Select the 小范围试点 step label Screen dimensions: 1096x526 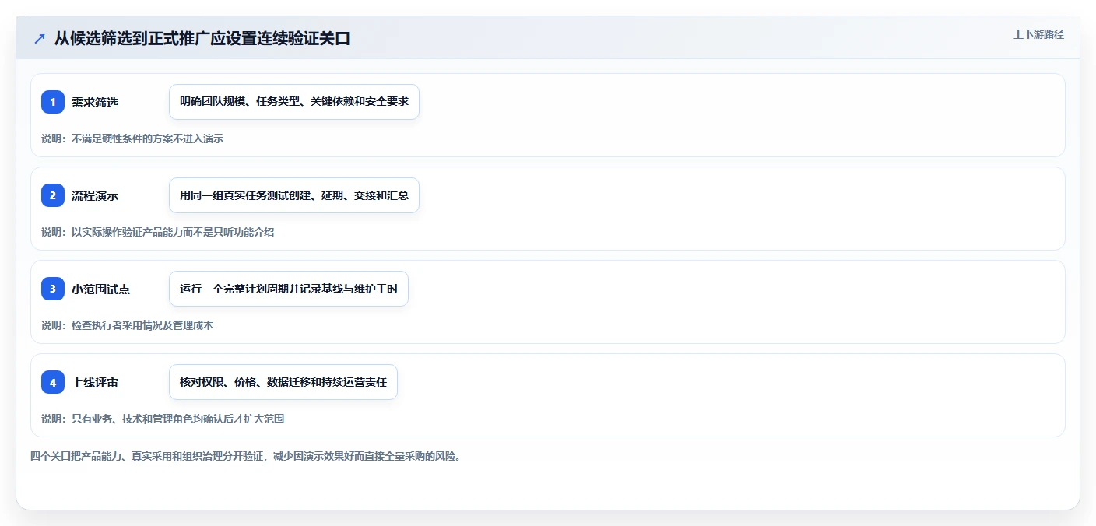click(101, 289)
